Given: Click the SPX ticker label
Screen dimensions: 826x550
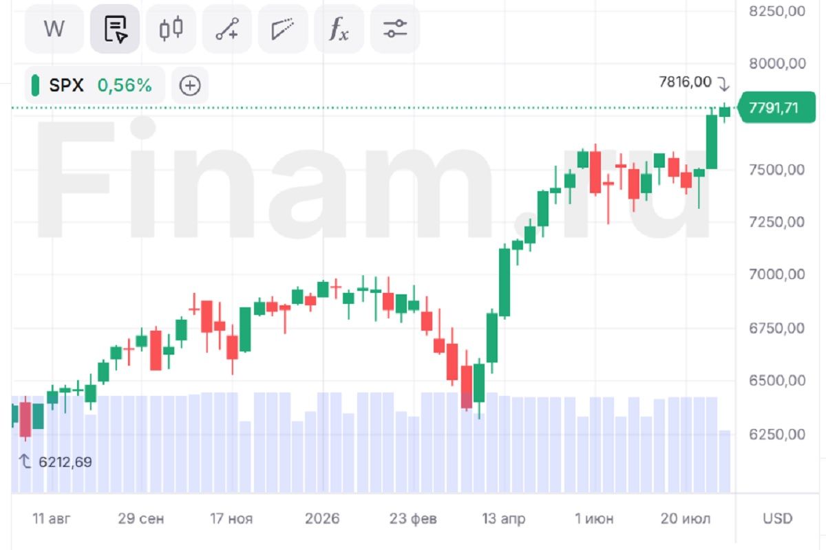Looking at the screenshot, I should point(66,85).
